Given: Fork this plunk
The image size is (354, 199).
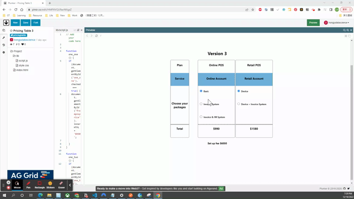Looking at the screenshot, I should (x=35, y=23).
